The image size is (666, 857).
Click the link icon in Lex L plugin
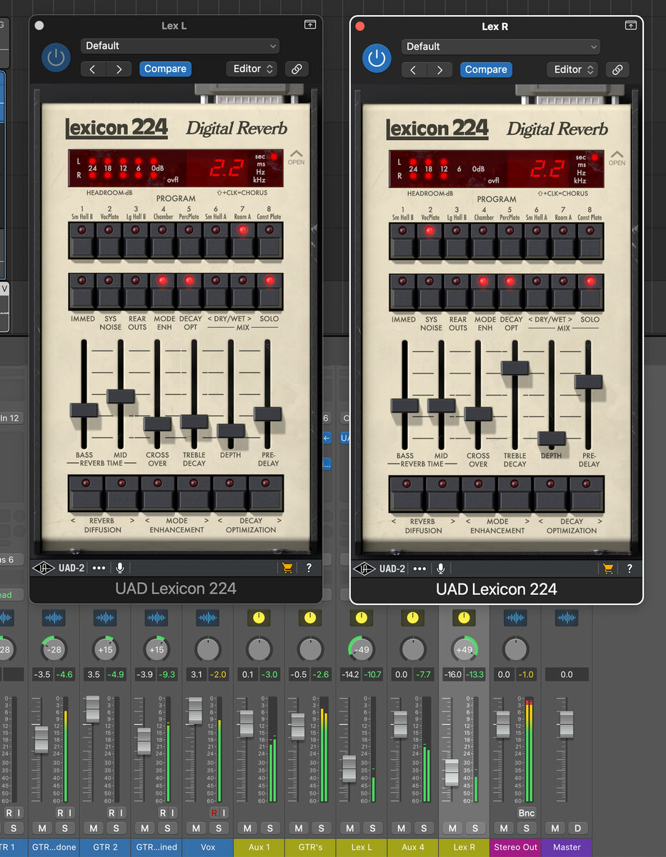pyautogui.click(x=296, y=69)
